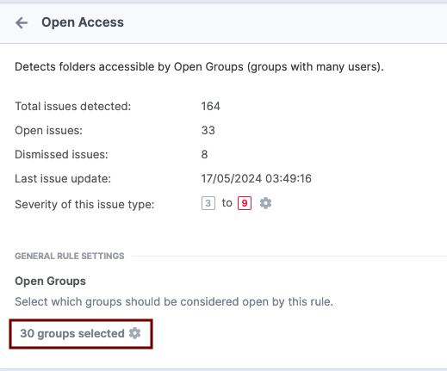This screenshot has width=447, height=371.
Task: Select the maximum severity badge 9
Action: tap(245, 203)
